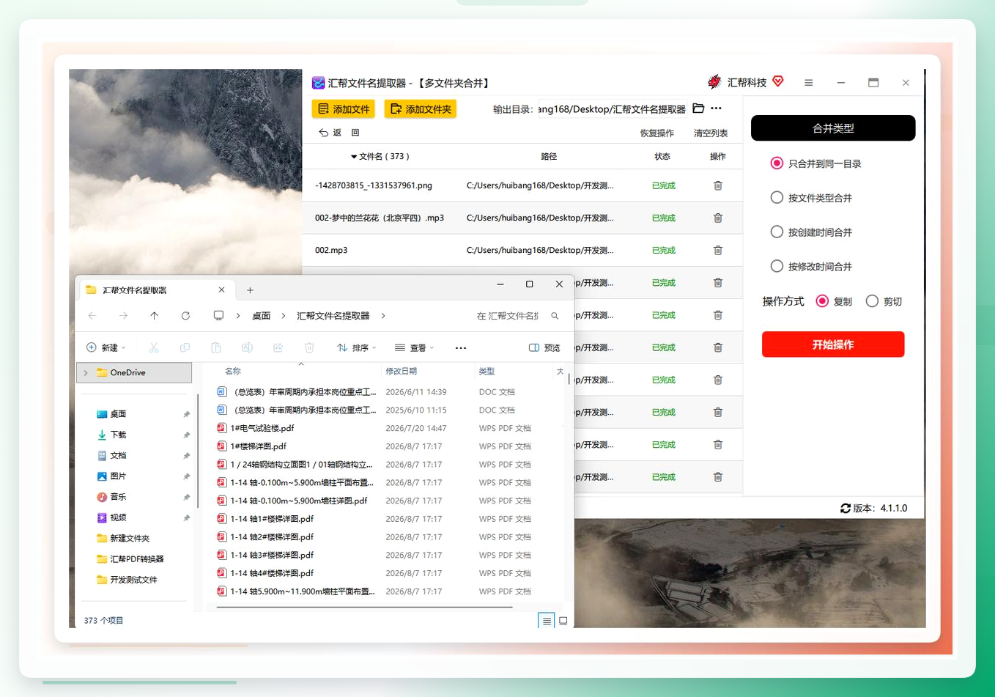
Task: Click the Explorer file list vertical scrollbar
Action: [569, 380]
